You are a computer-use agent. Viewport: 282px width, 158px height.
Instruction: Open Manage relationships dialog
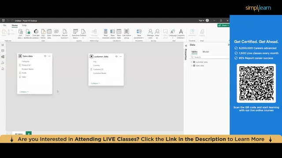[x=94, y=34]
